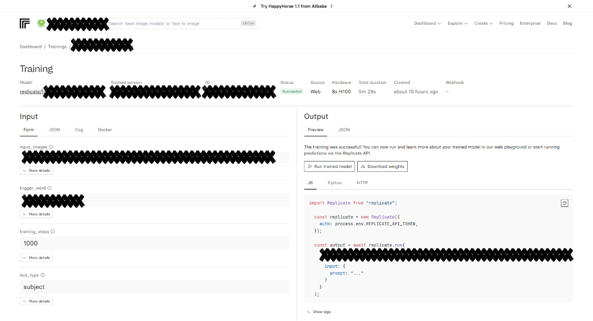Open the Enterprise page
Image resolution: width=593 pixels, height=321 pixels.
click(x=530, y=23)
